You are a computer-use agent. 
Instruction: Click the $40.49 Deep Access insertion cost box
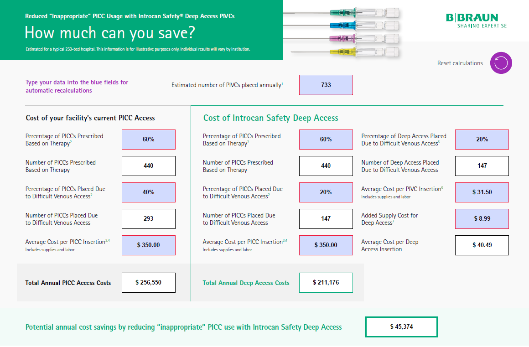(482, 245)
